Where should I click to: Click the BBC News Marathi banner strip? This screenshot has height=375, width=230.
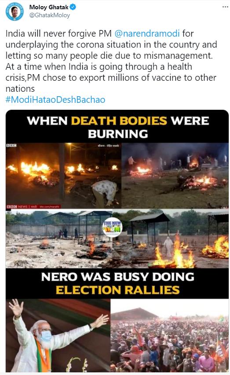coord(33,206)
